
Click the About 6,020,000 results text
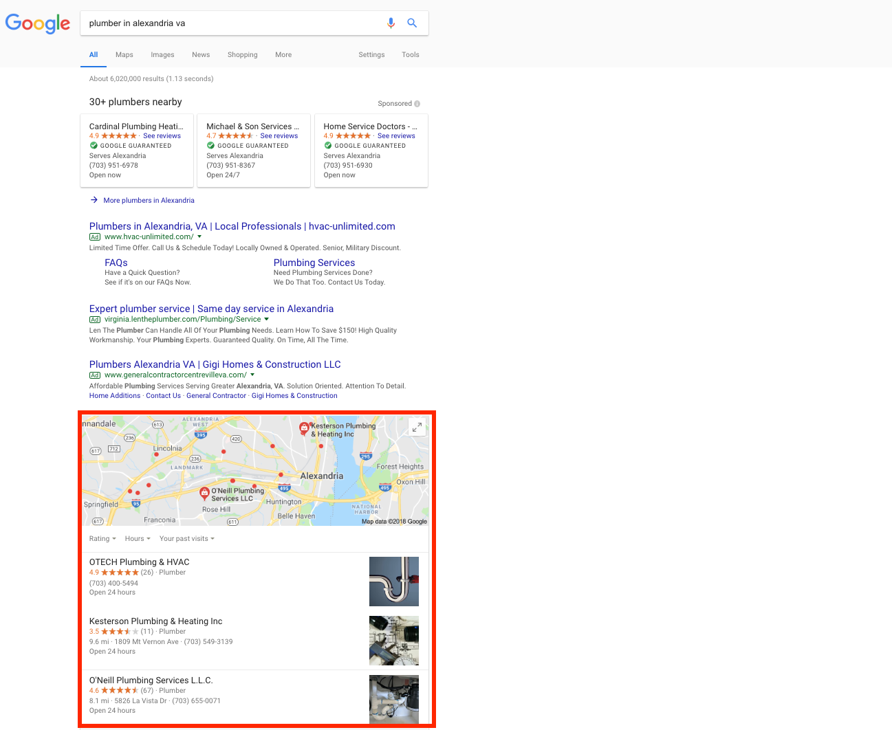click(151, 79)
